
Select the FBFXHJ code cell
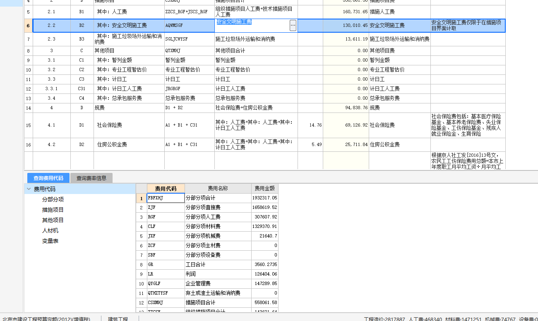[x=166, y=198]
